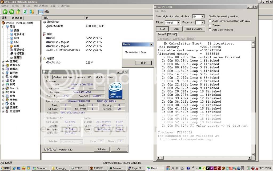The image size is (273, 171).
Task: Select the DMI tree item icon
Action: (11, 38)
